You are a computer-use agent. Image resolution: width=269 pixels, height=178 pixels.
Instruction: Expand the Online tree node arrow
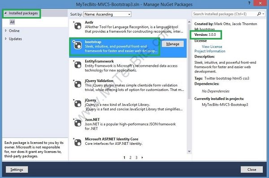[6, 30]
